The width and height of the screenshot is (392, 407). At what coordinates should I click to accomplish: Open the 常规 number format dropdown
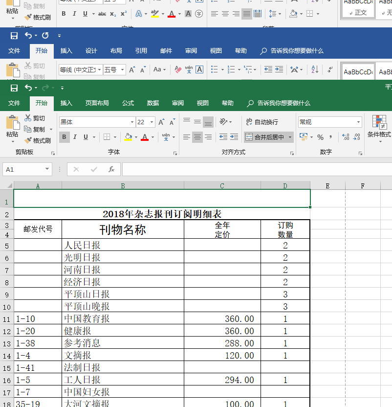358,122
